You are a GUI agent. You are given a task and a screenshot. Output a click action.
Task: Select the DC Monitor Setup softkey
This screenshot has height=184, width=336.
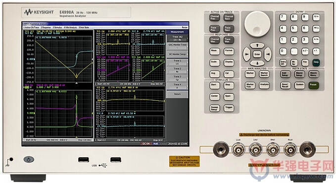click(x=177, y=54)
